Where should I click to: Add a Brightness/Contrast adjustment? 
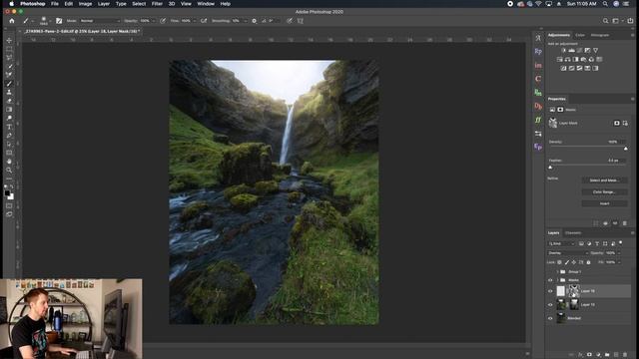coord(563,51)
